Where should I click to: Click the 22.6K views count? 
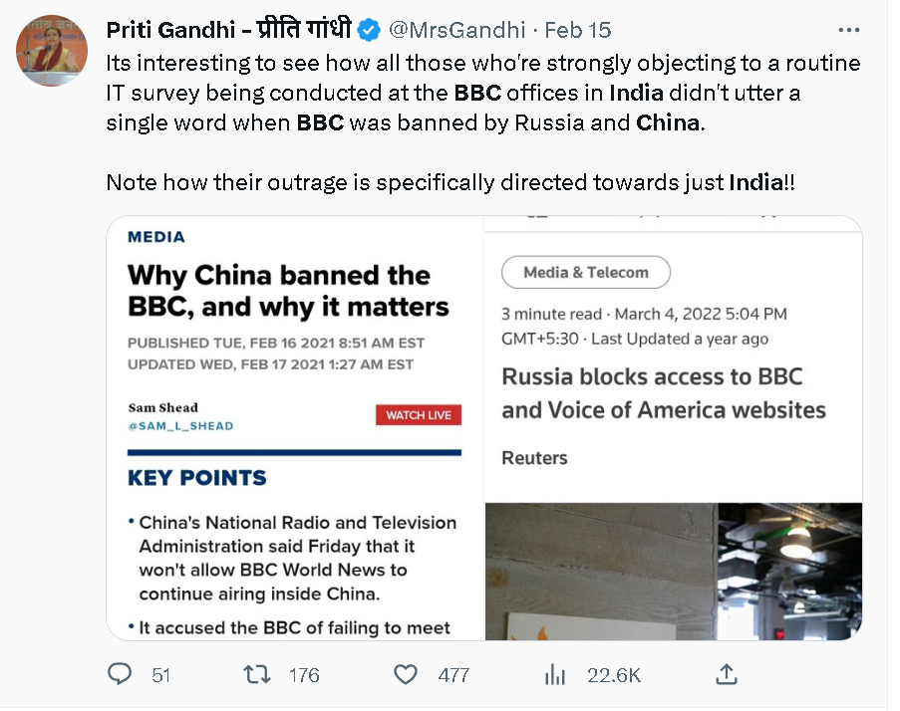coord(613,675)
